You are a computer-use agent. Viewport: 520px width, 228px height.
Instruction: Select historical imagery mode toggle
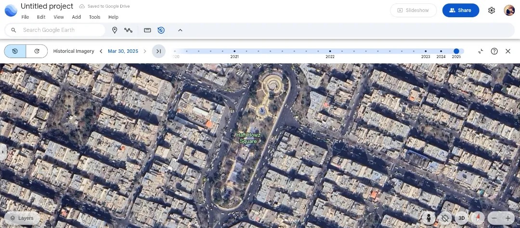click(15, 51)
